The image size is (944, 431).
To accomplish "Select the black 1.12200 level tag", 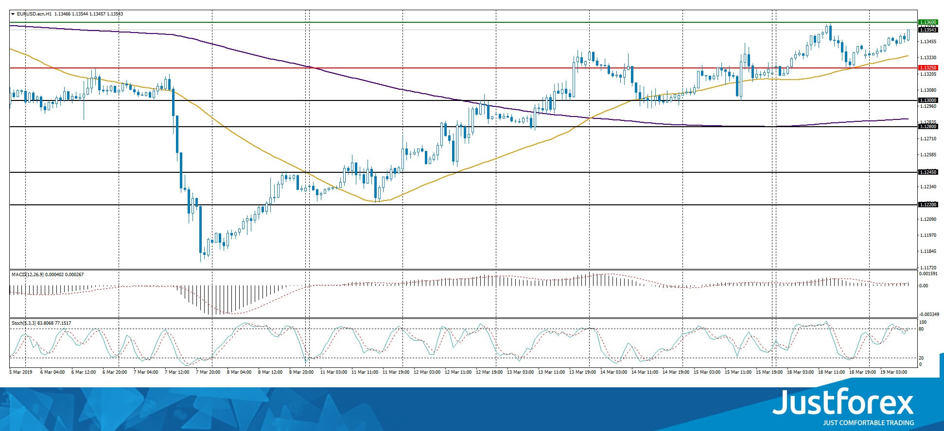I will pyautogui.click(x=928, y=205).
